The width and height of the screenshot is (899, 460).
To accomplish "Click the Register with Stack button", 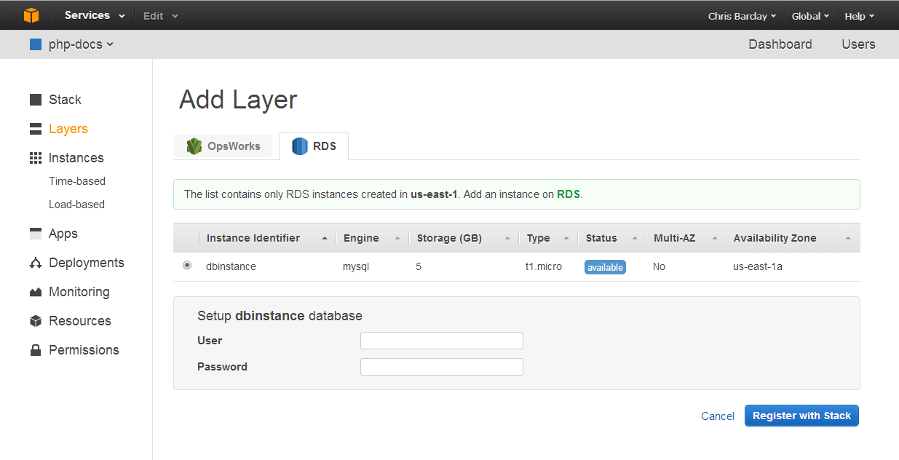I will 801,416.
